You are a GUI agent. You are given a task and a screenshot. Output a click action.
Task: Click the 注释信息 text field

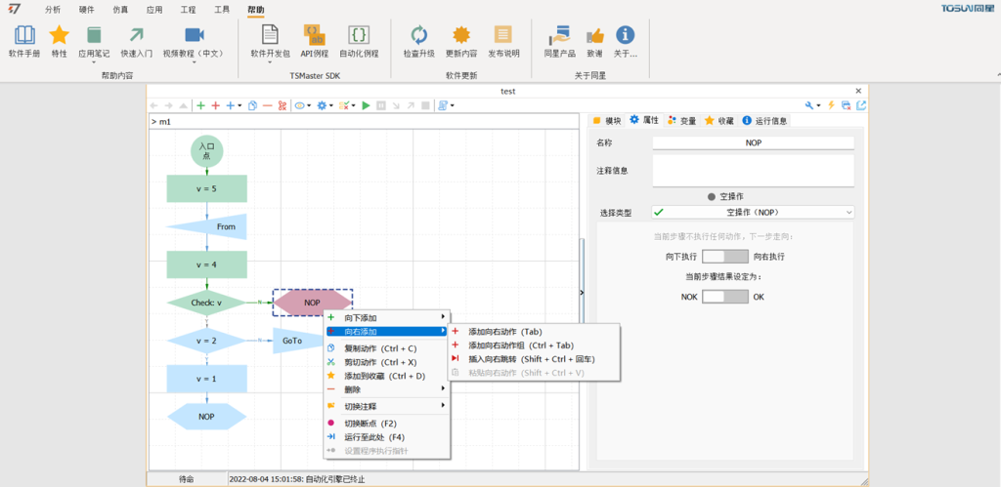[753, 171]
